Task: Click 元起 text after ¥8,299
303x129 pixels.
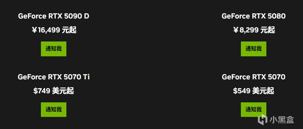Action: click(x=267, y=30)
